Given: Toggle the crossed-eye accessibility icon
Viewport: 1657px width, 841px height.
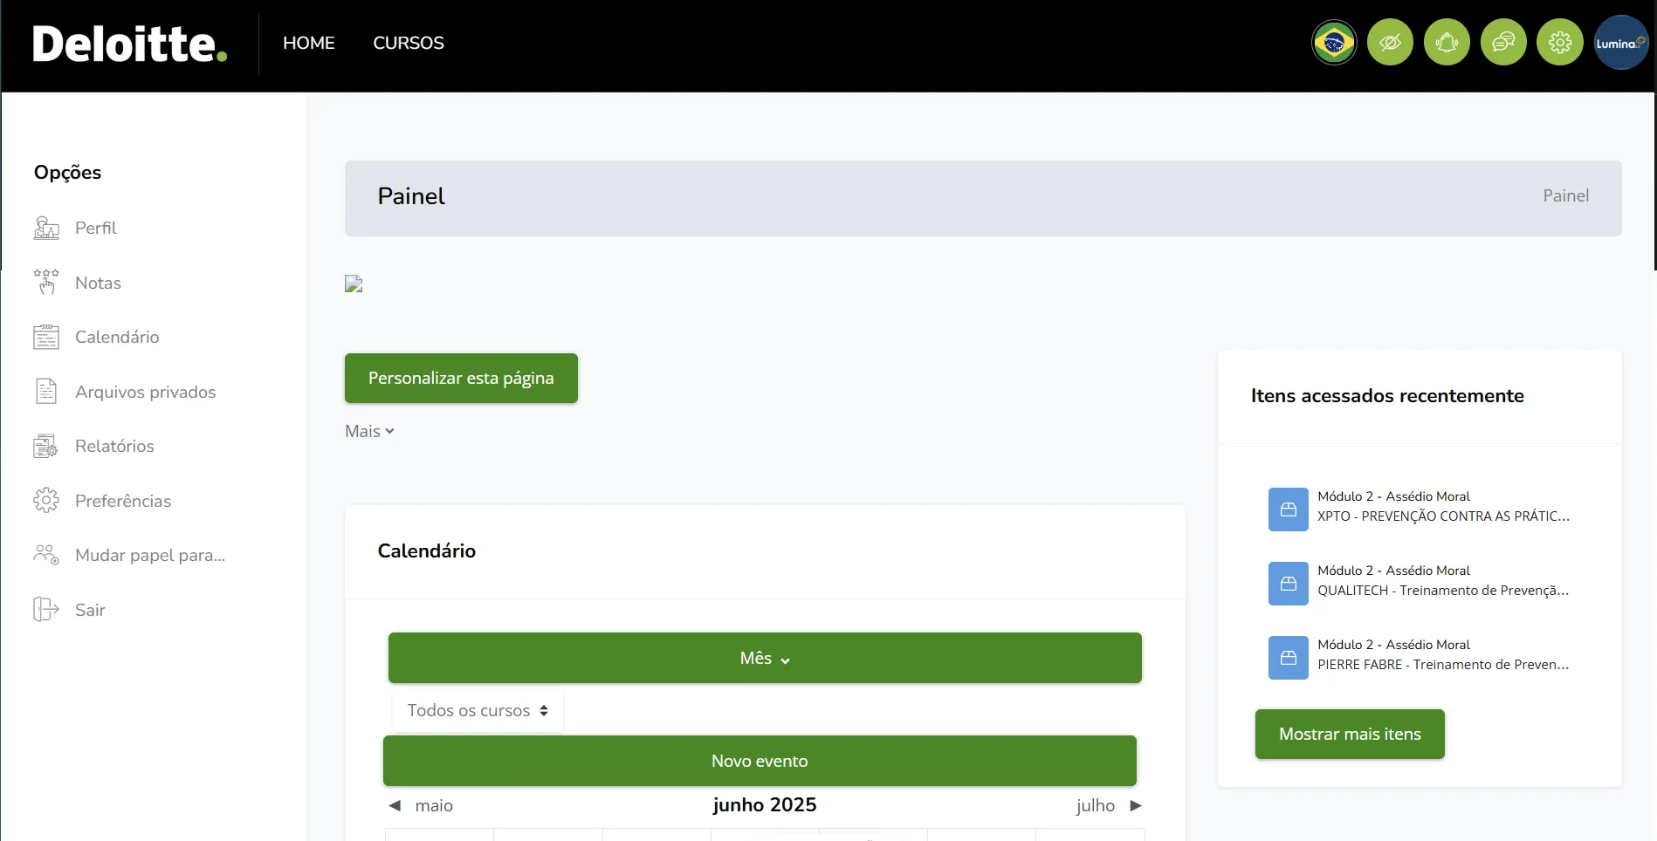Looking at the screenshot, I should coord(1390,42).
